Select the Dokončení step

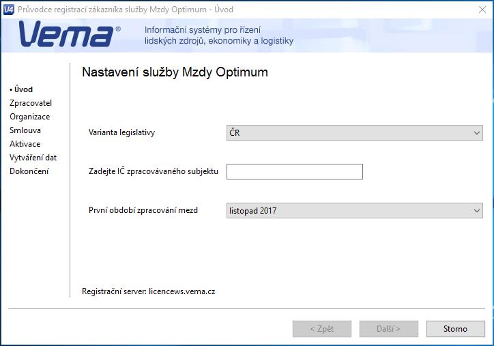point(29,171)
